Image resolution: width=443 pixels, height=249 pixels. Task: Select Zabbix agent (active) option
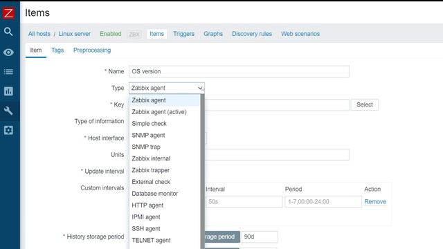(165, 112)
